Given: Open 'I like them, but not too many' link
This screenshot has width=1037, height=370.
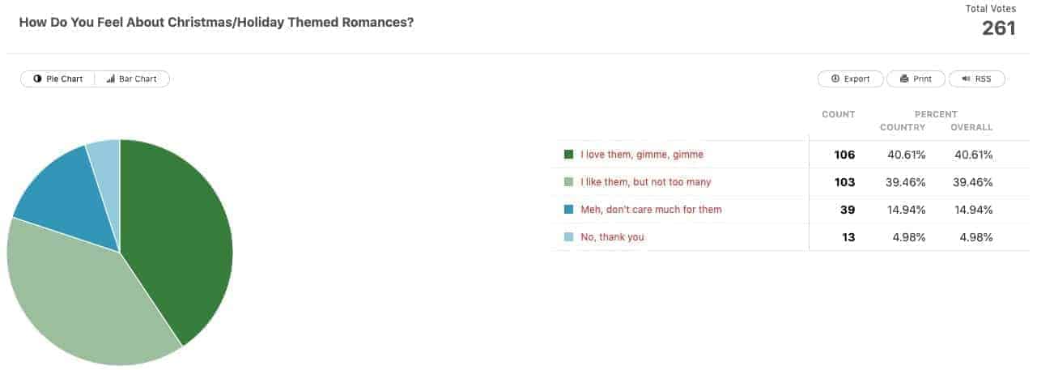Looking at the screenshot, I should coord(646,182).
